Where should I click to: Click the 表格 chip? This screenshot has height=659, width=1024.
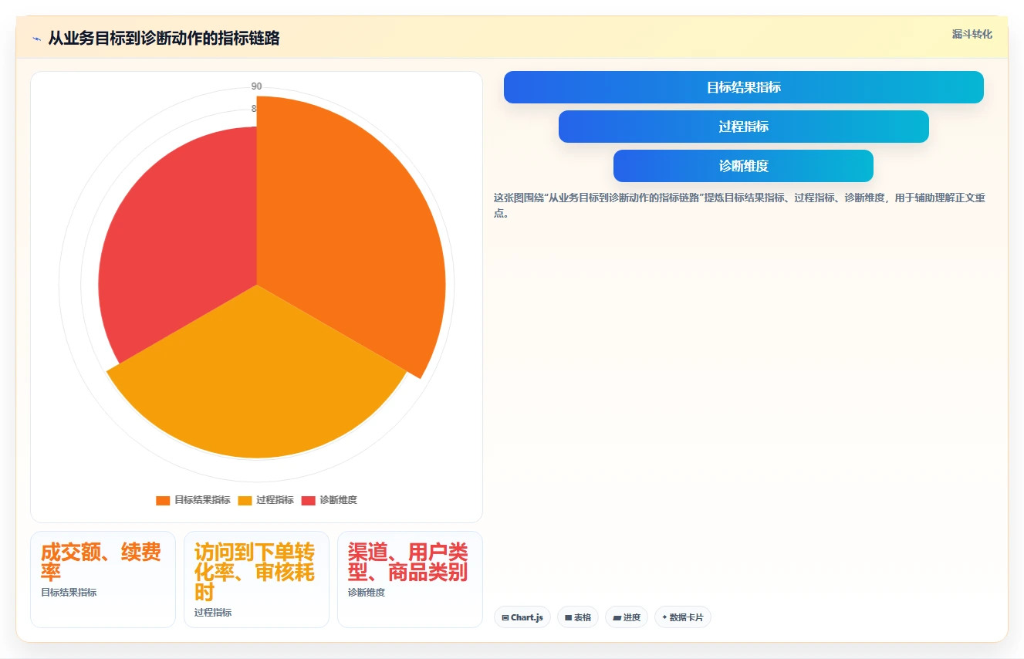tap(578, 617)
